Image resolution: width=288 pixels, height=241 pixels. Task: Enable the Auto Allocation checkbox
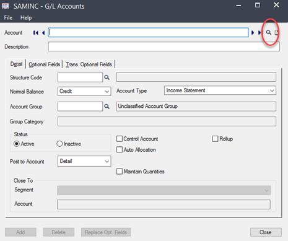pyautogui.click(x=120, y=149)
